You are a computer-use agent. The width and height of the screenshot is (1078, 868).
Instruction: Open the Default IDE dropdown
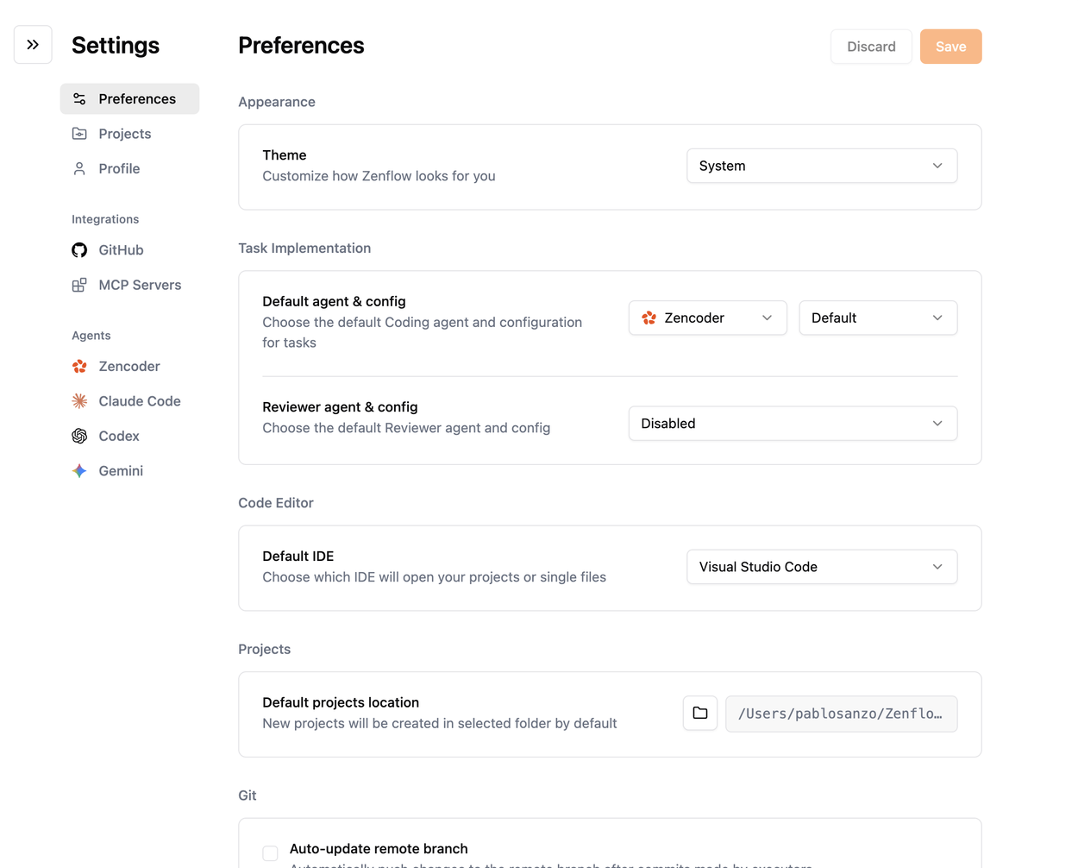click(821, 566)
